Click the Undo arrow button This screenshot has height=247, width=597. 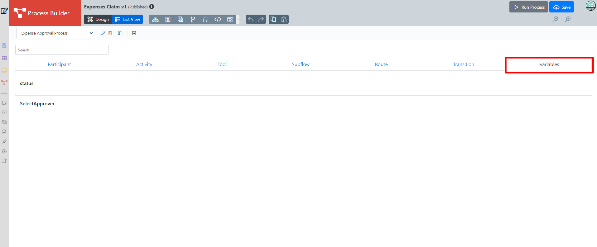coord(251,19)
